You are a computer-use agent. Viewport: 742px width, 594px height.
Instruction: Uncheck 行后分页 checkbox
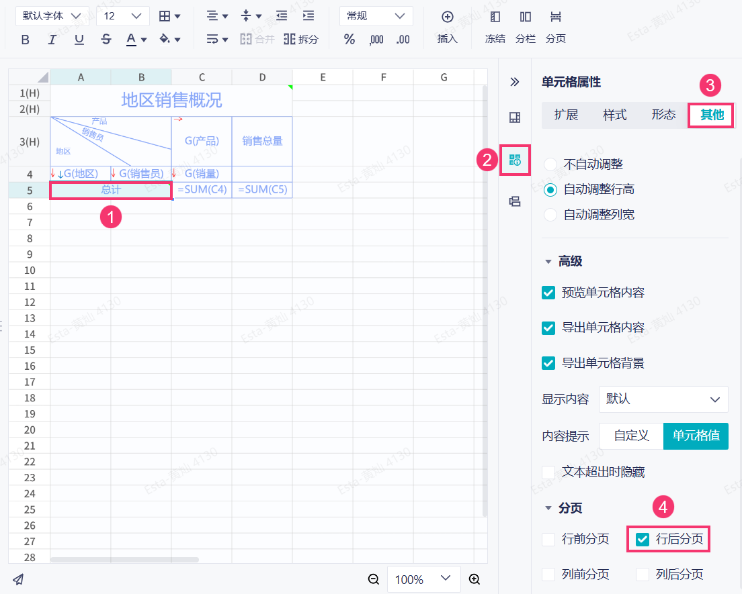coord(643,539)
